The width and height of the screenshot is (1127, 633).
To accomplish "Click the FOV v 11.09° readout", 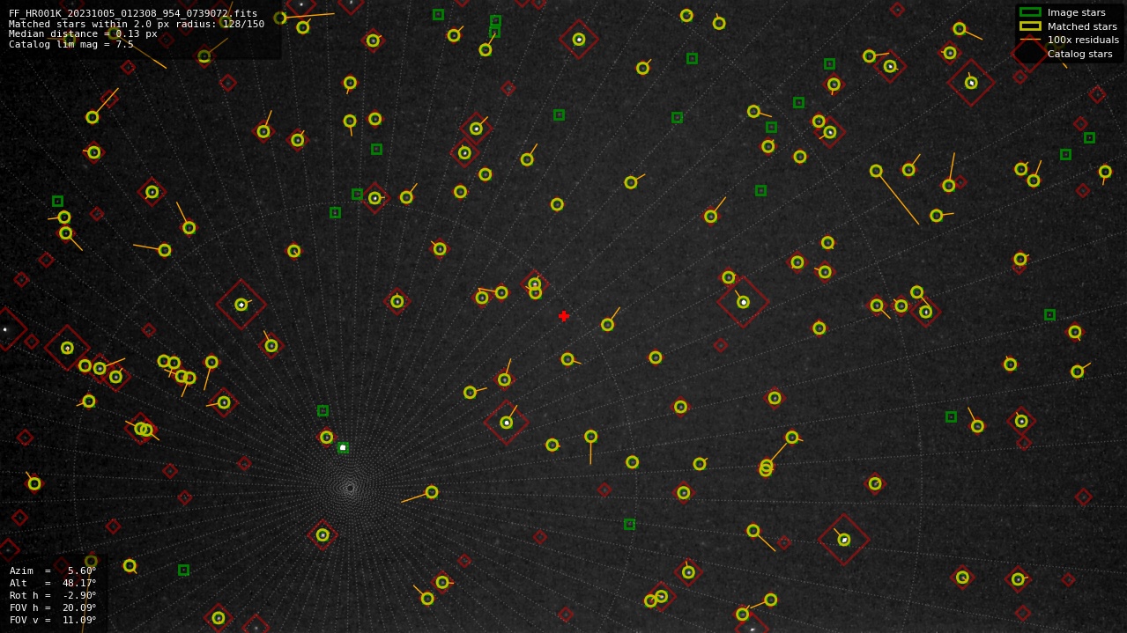I will 53,620.
